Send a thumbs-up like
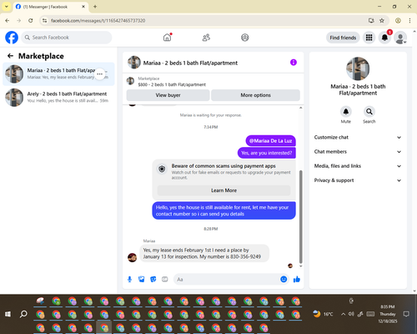 [x=297, y=279]
